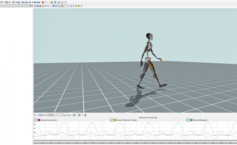Click the graph grid layout icon
Image resolution: width=237 pixels, height=145 pixels.
(74, 115)
